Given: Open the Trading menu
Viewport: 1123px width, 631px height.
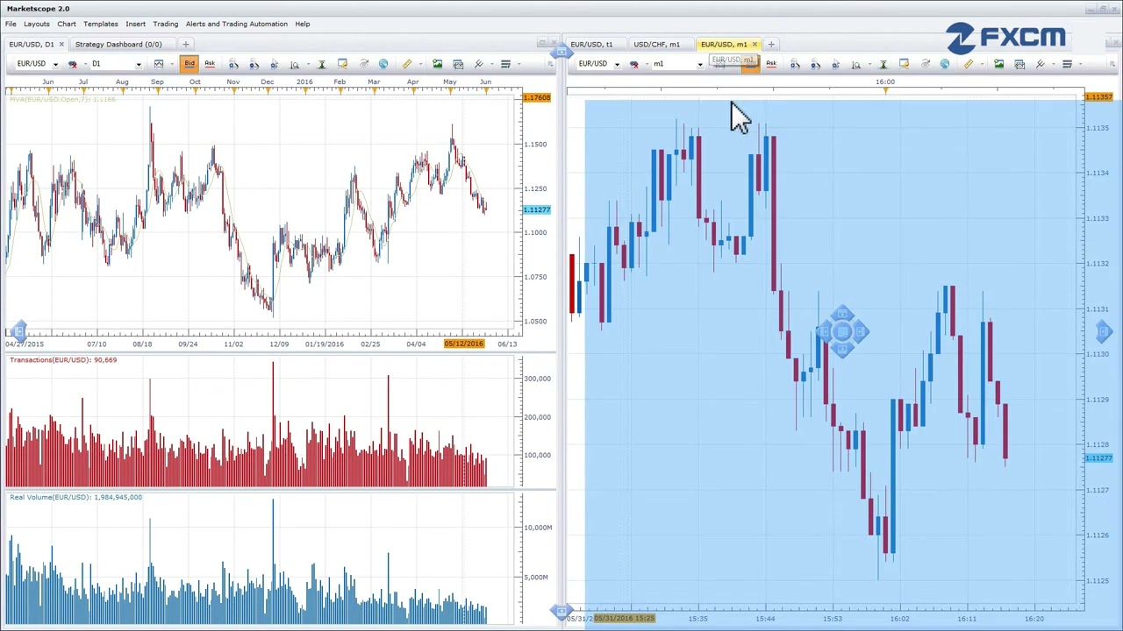Looking at the screenshot, I should pos(165,24).
